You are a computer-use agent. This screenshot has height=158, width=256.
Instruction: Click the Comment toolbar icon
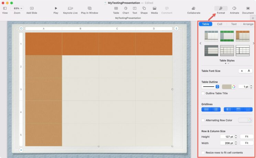click(167, 8)
